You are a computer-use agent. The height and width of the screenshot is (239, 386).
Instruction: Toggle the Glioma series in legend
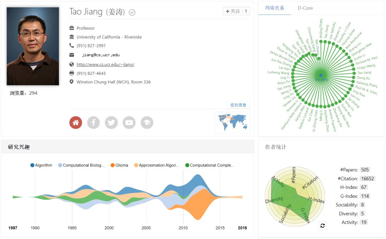119,165
